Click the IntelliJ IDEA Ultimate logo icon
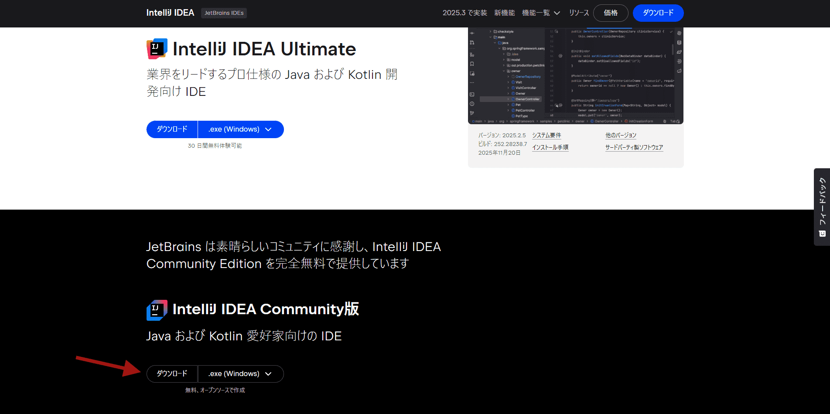 click(x=157, y=49)
